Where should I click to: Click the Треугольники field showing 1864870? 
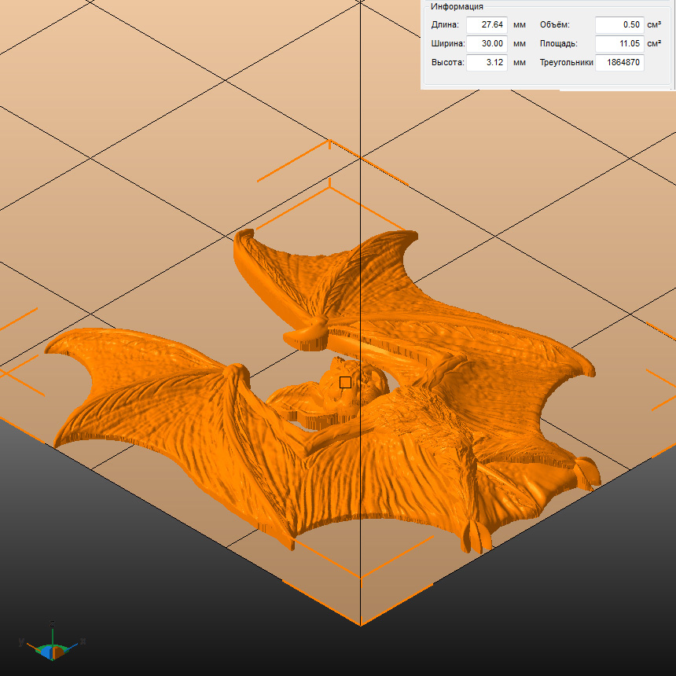click(619, 63)
